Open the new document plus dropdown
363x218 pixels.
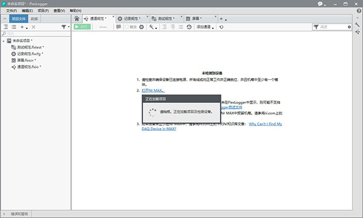(223, 19)
